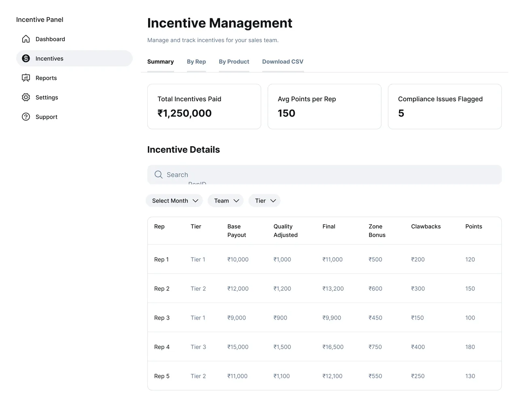Image resolution: width=518 pixels, height=403 pixels.
Task: Click the Points column header
Action: tap(474, 226)
